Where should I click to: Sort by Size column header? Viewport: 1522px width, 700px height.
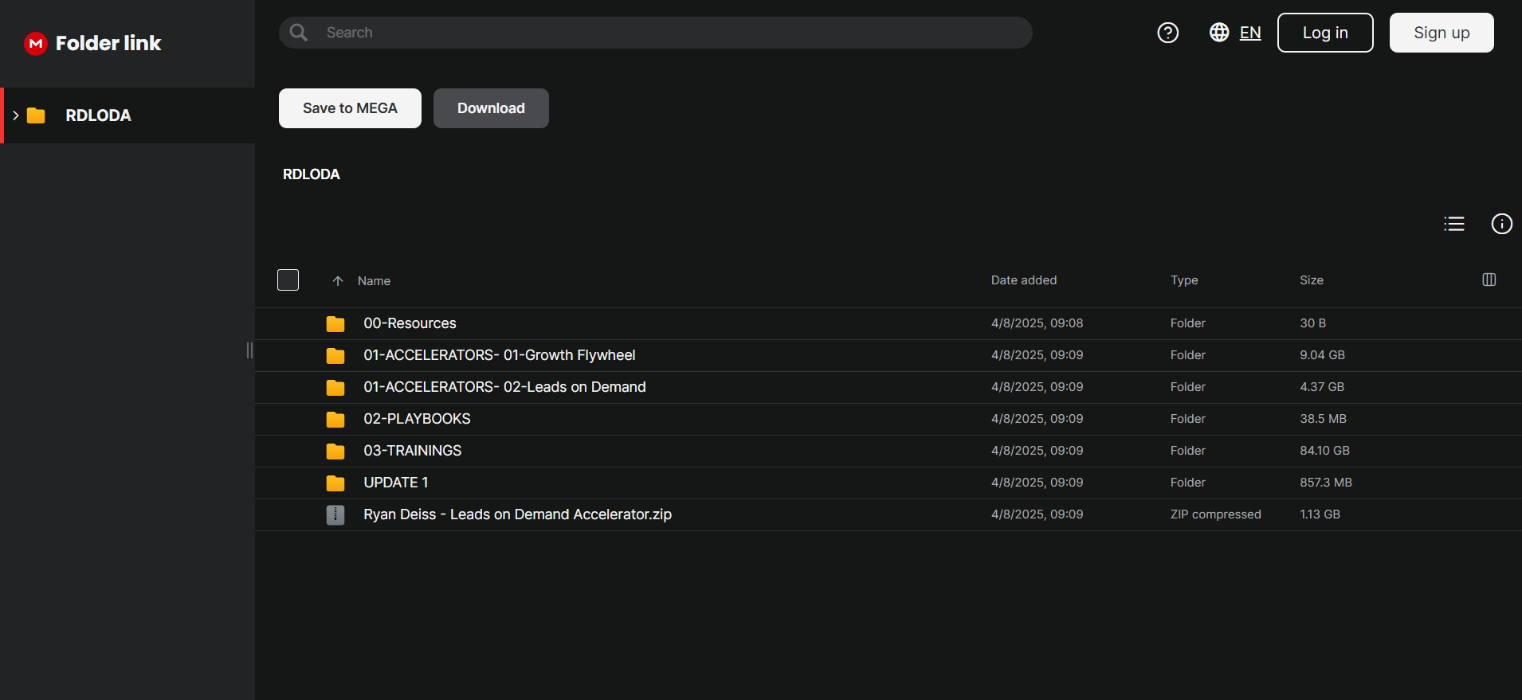pos(1312,280)
